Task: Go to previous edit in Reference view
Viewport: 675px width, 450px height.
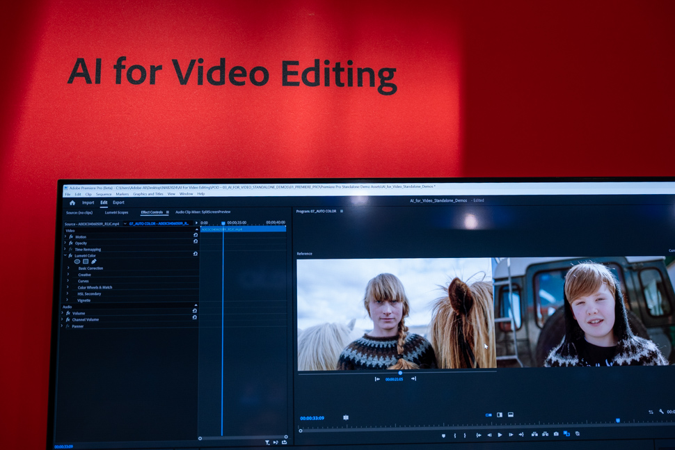Action: click(377, 379)
